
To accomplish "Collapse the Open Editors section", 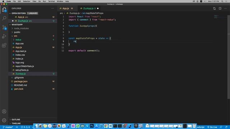I will [10, 13].
